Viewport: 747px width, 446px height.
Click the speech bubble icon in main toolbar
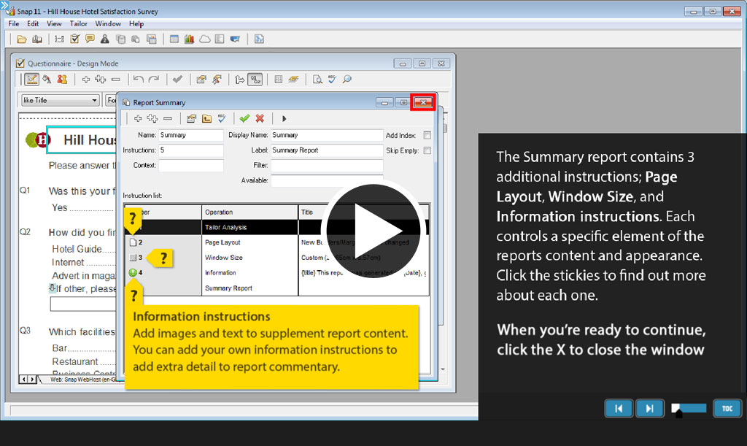click(90, 39)
